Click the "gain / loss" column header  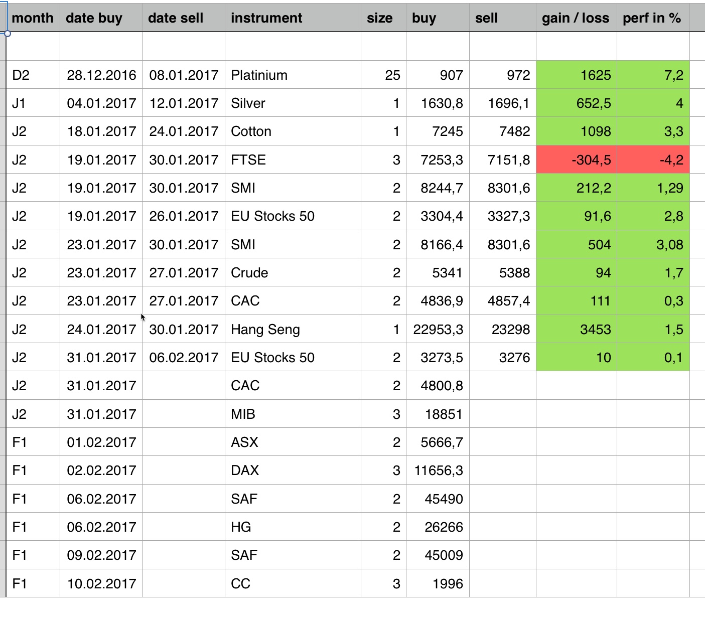coord(576,18)
